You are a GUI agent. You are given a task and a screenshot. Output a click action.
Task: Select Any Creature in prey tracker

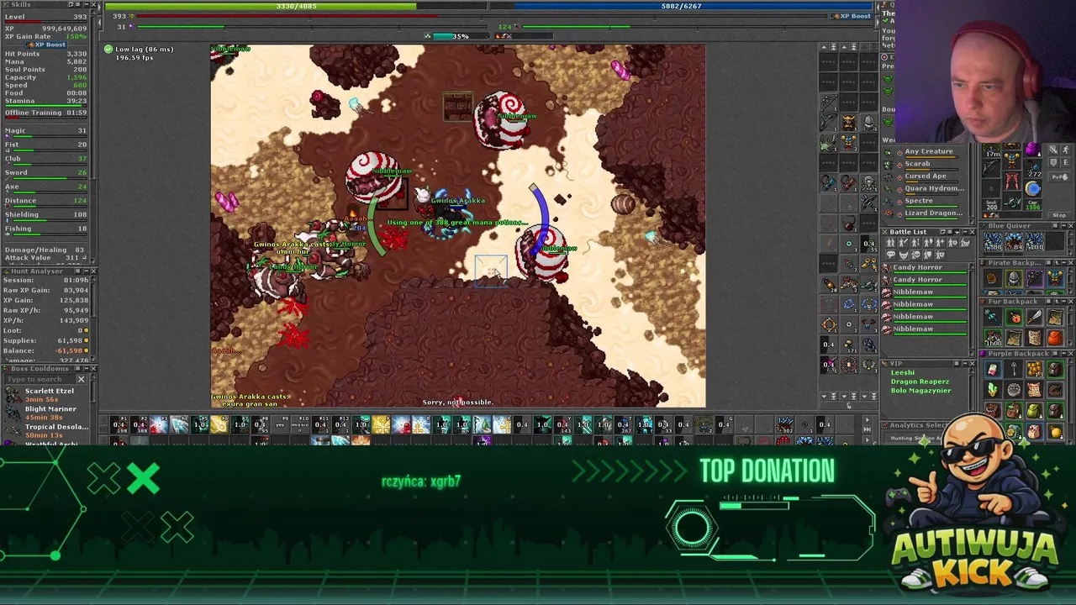click(924, 153)
